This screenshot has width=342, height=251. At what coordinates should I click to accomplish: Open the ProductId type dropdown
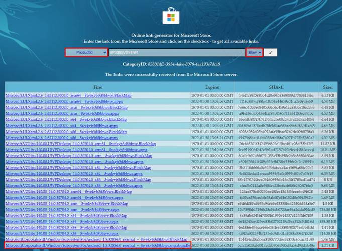[x=86, y=53]
